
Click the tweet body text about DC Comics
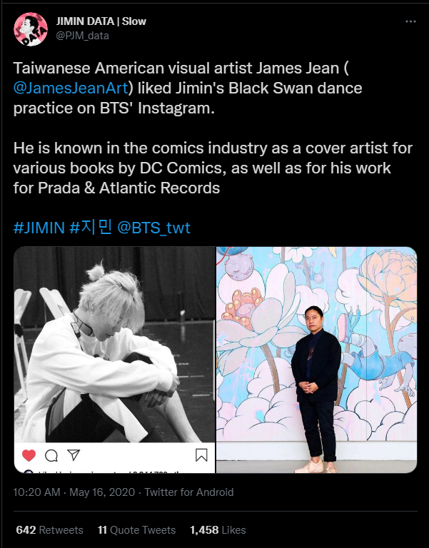click(x=213, y=168)
